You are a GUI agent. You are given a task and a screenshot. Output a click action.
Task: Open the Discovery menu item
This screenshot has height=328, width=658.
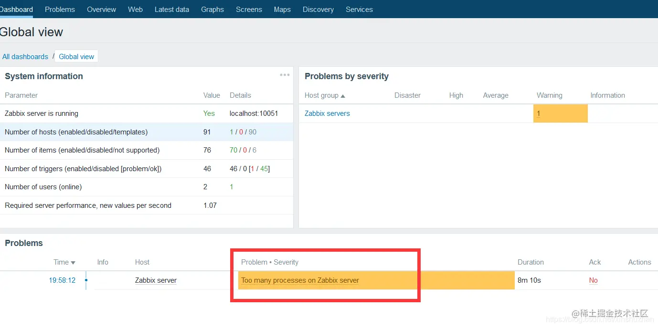click(318, 9)
